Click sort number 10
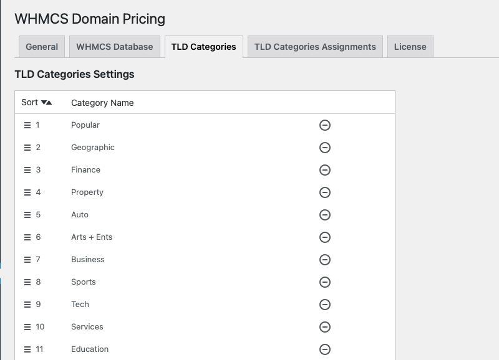This screenshot has height=360, width=499. tap(40, 327)
